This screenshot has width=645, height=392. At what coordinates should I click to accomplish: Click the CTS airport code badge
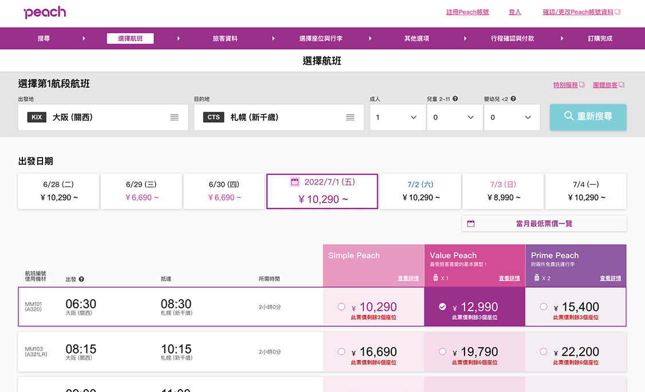pos(214,117)
